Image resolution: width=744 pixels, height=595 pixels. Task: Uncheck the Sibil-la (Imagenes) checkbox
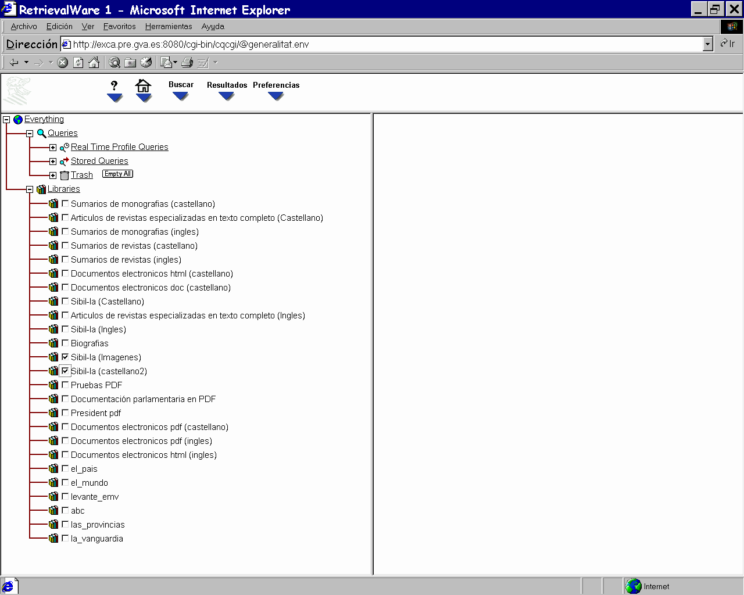65,357
